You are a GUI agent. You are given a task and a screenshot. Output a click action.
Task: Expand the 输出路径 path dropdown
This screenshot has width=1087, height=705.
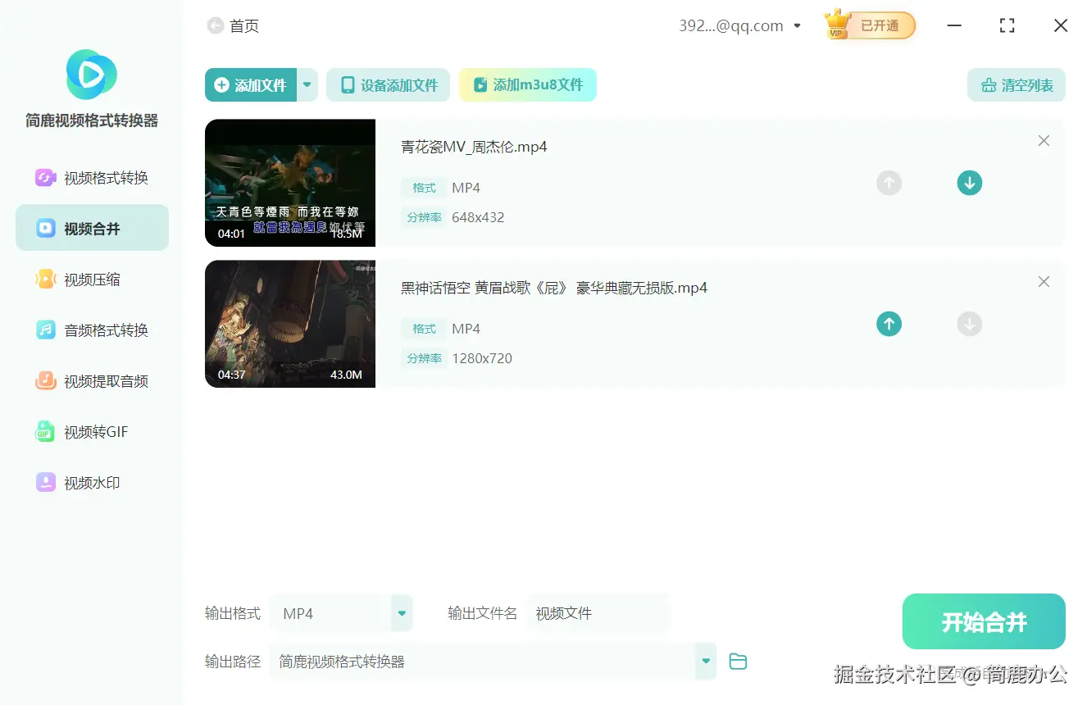pos(705,661)
